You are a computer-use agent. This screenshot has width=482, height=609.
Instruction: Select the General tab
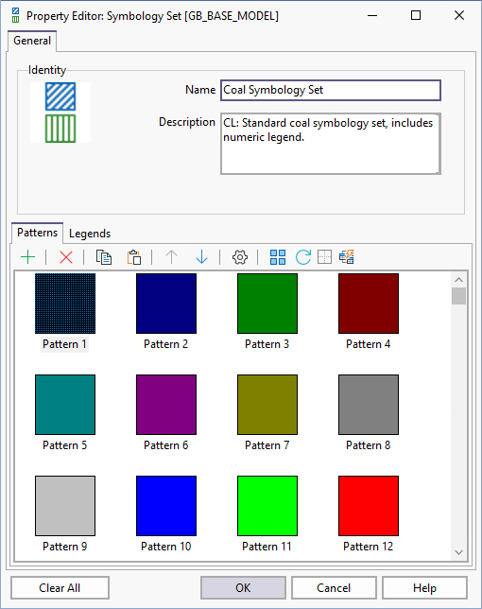(32, 41)
